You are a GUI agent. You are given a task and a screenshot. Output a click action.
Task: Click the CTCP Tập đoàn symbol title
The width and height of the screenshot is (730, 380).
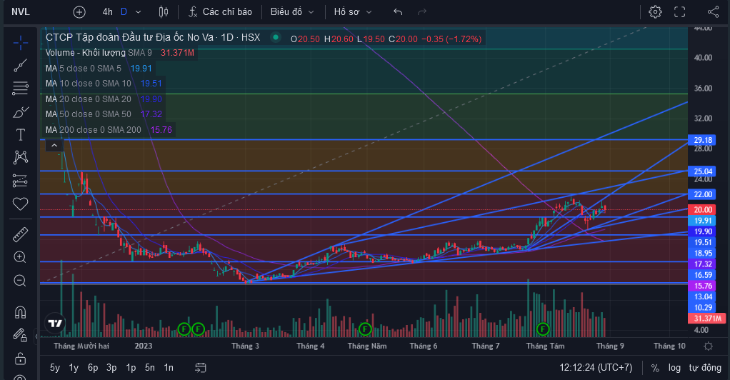click(153, 37)
